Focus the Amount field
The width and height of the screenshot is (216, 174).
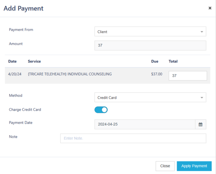150,45
